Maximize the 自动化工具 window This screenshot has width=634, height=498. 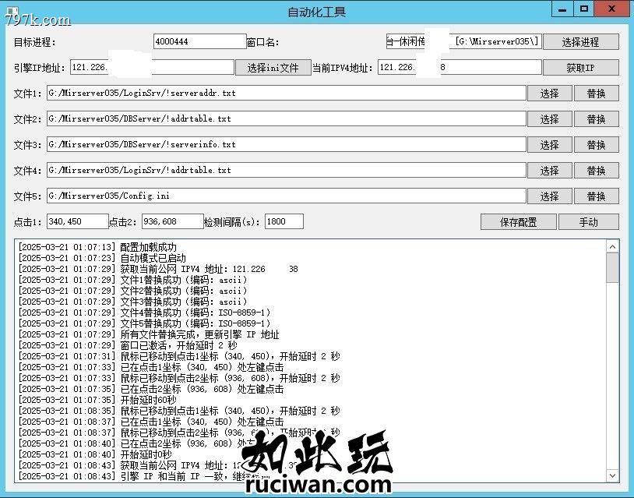click(x=584, y=9)
